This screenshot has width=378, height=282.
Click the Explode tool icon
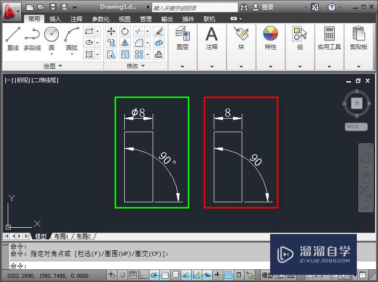click(159, 43)
